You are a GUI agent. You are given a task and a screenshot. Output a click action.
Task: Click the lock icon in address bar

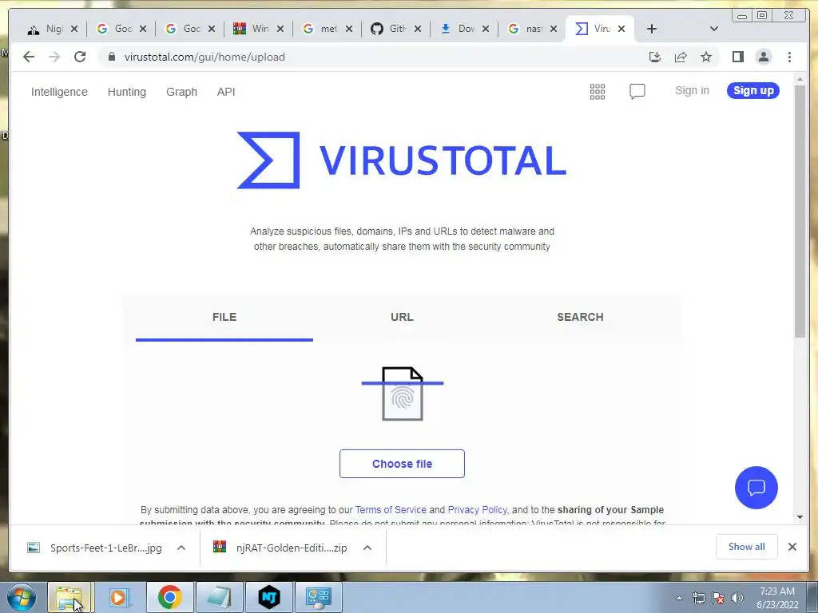(x=111, y=57)
